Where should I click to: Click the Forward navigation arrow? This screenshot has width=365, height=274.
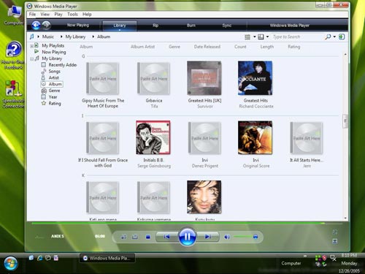(46, 25)
